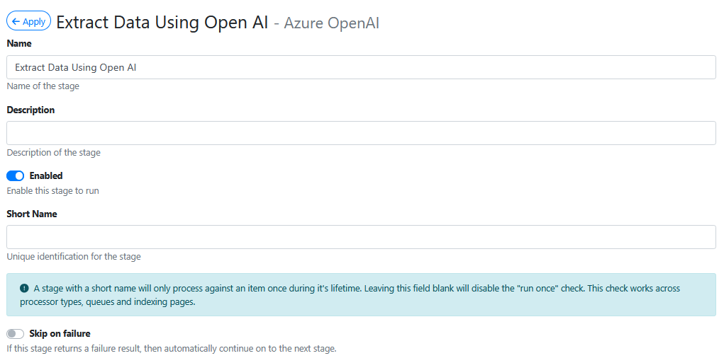Viewport: 724px width, 358px height.
Task: Click the info icon in the blue alert
Action: pyautogui.click(x=24, y=288)
